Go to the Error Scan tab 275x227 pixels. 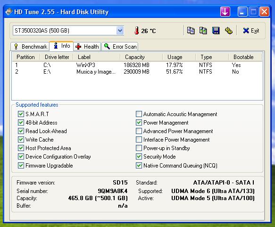(120, 47)
